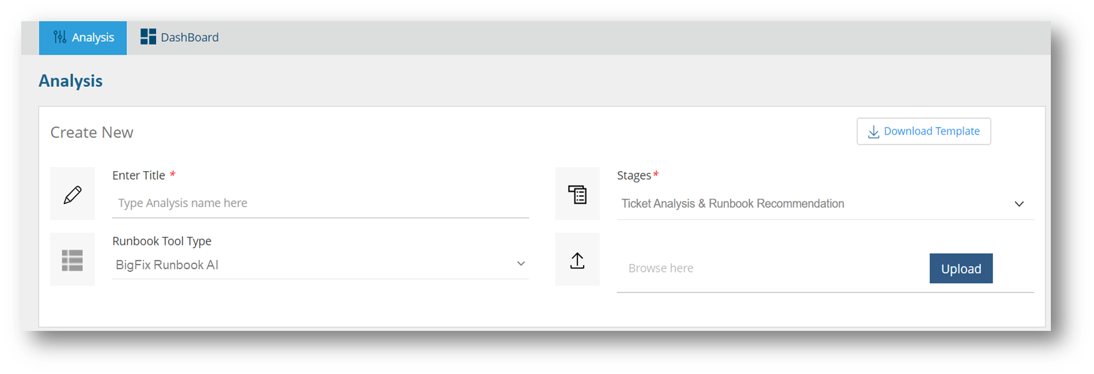This screenshot has width=1094, height=374.
Task: Click the sliders icon on Analysis tab
Action: [60, 37]
